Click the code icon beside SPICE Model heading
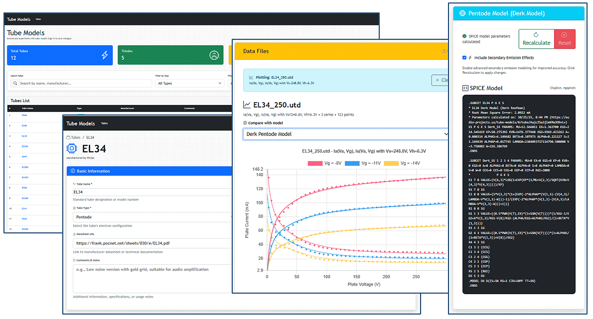The height and width of the screenshot is (319, 593). click(x=465, y=88)
